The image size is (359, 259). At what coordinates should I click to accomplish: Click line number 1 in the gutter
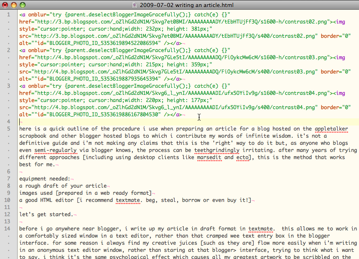[8, 15]
